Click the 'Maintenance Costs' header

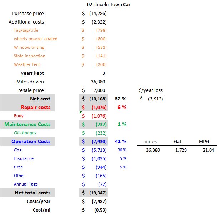(27, 124)
